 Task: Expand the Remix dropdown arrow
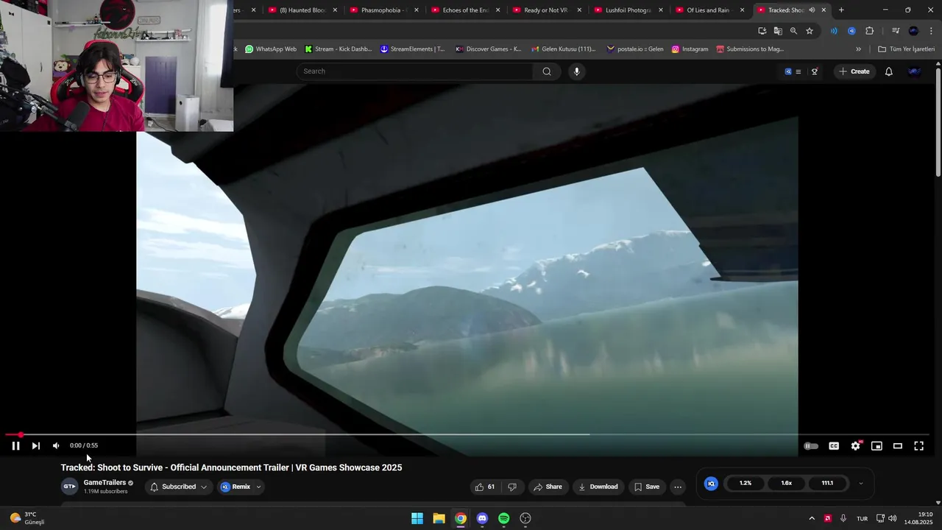pos(258,487)
